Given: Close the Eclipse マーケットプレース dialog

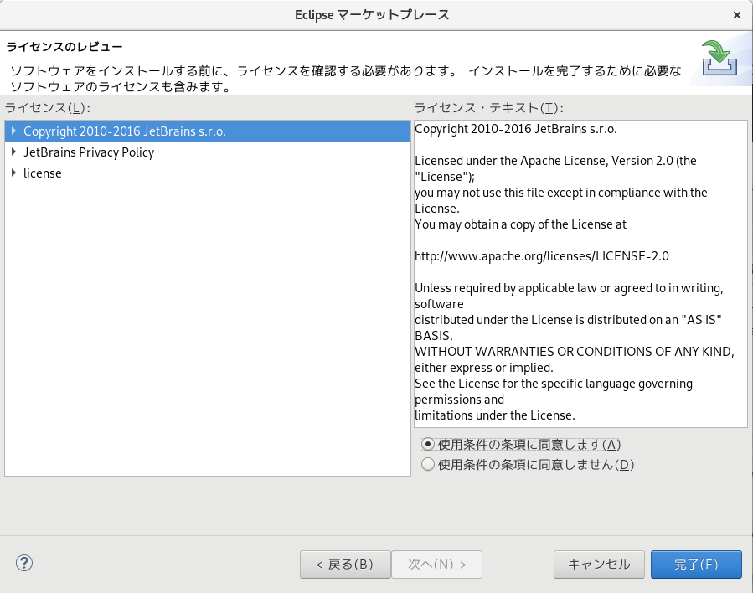Looking at the screenshot, I should point(736,15).
